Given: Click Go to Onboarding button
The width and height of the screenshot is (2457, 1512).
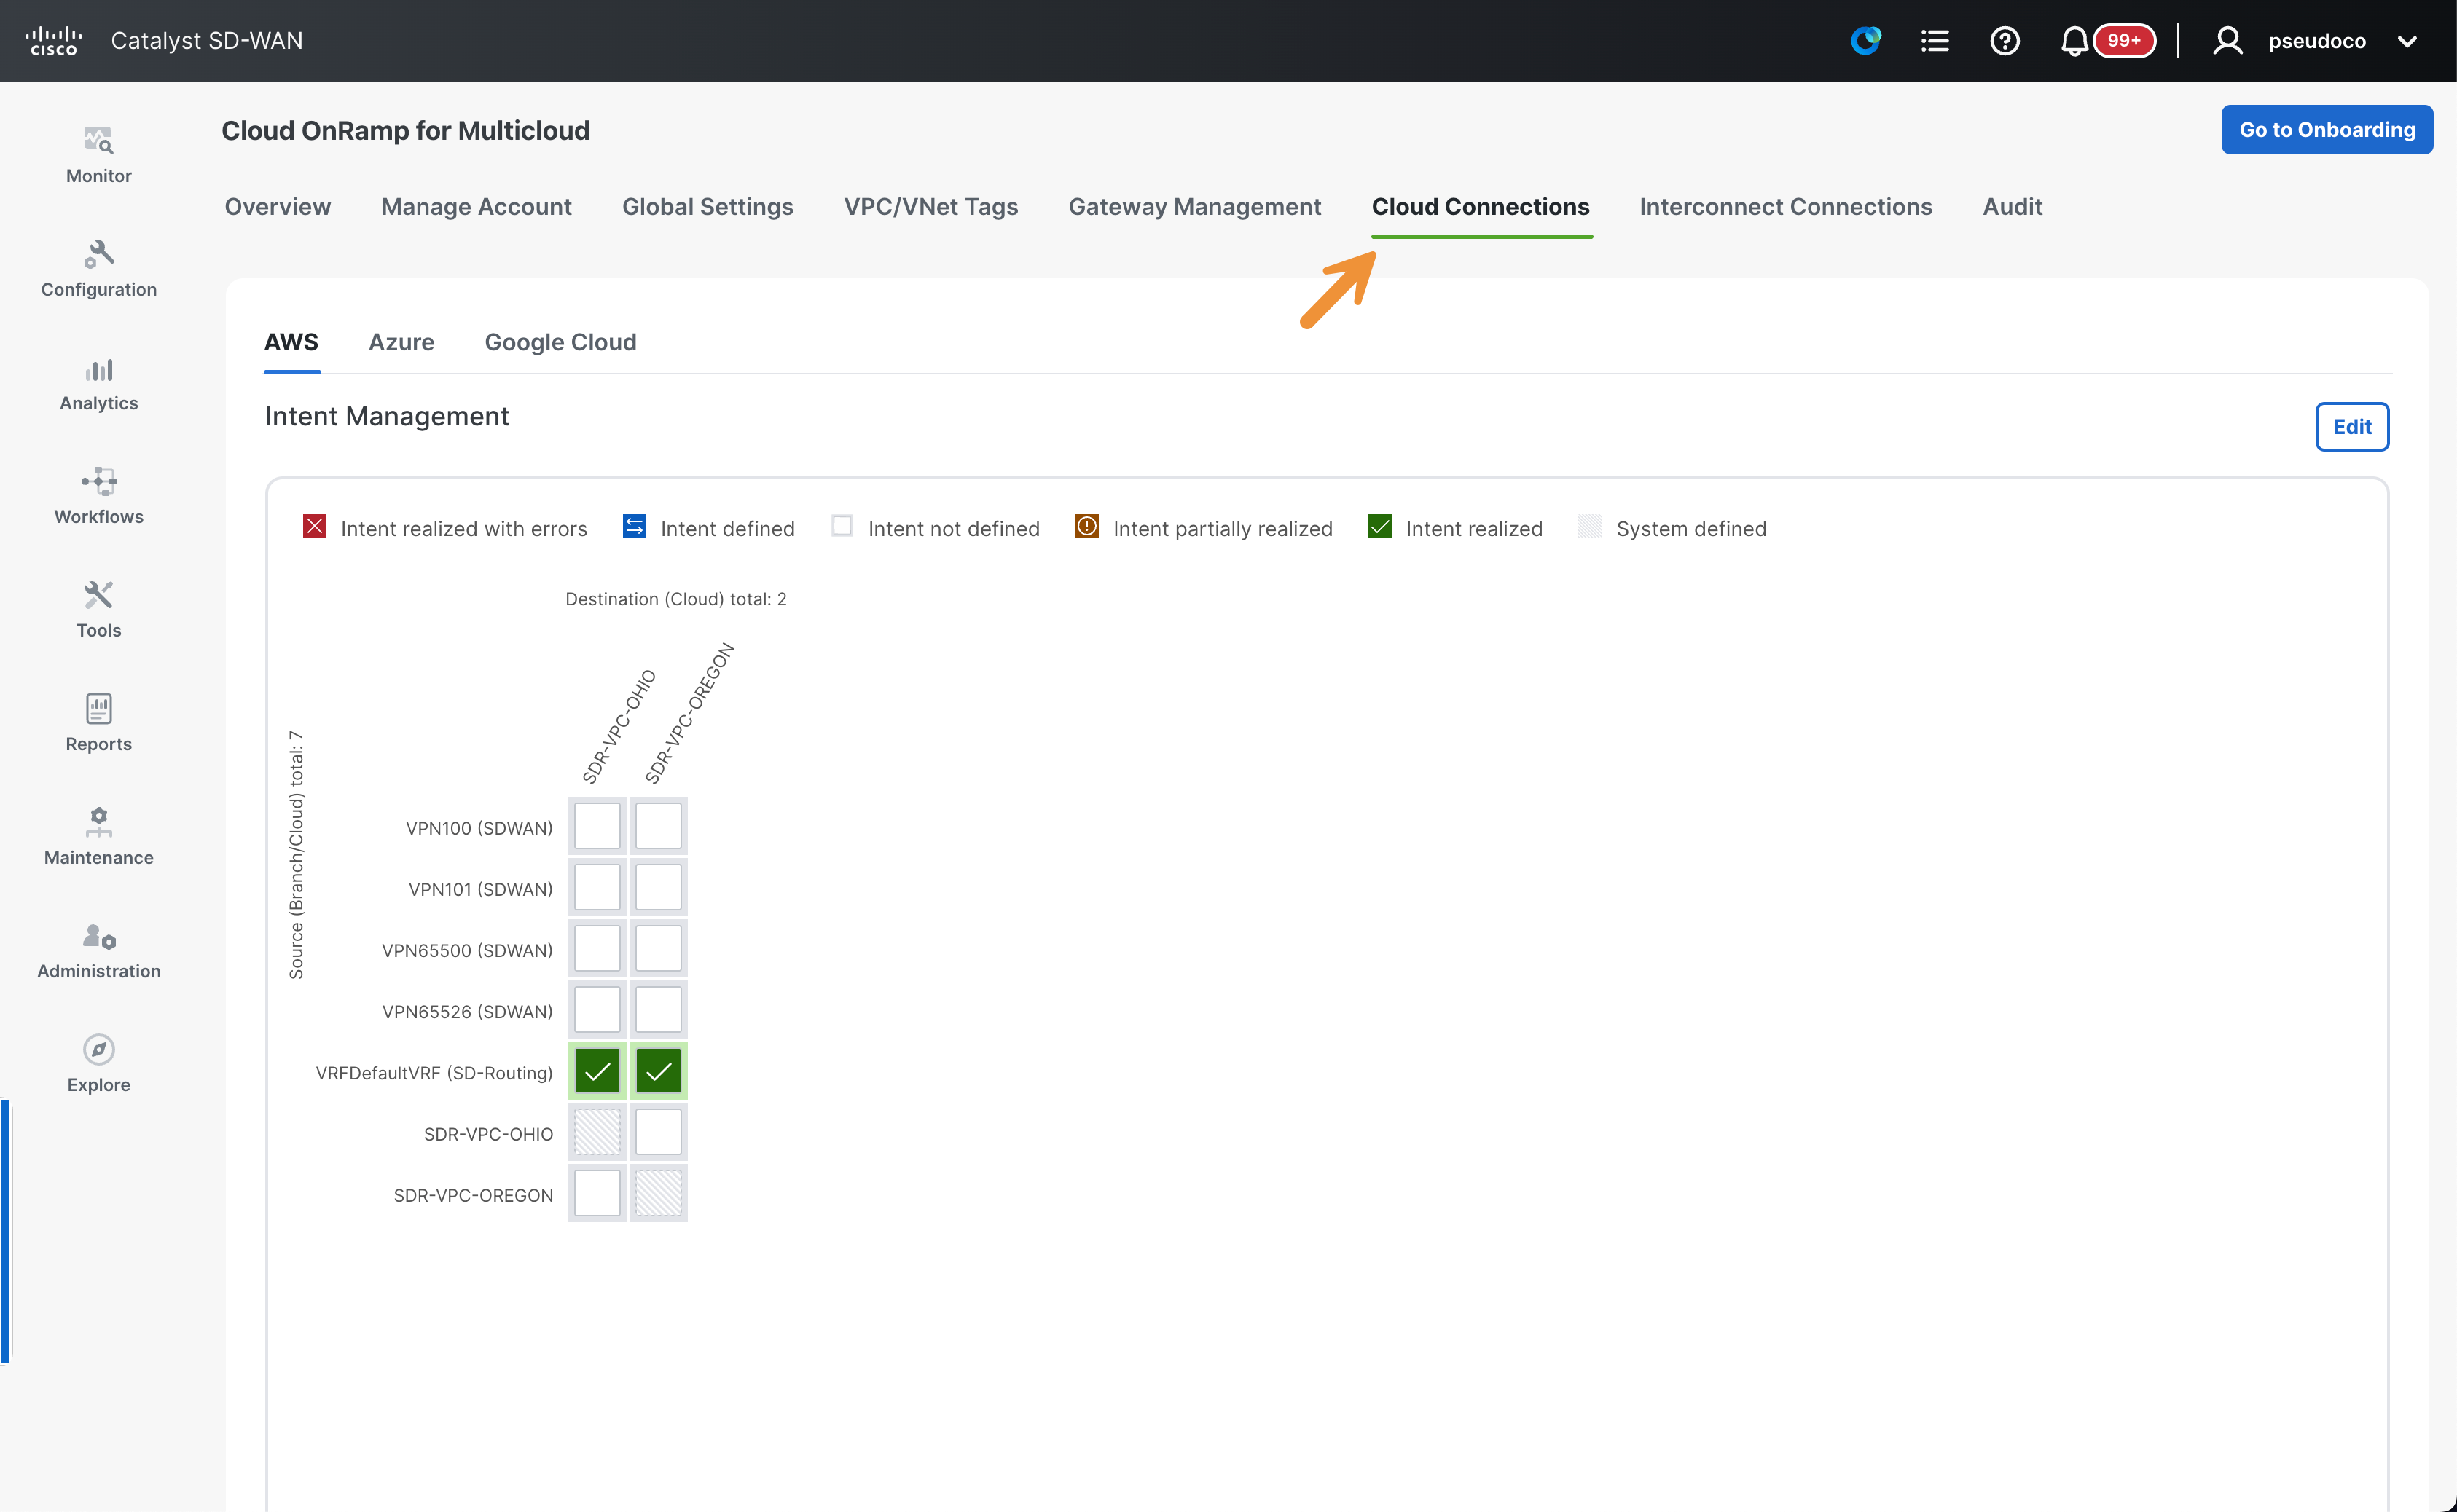Looking at the screenshot, I should [2327, 130].
